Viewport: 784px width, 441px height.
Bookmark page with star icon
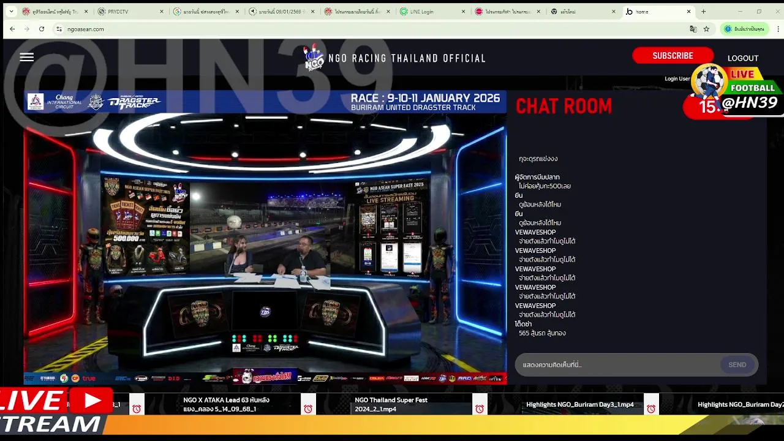706,29
